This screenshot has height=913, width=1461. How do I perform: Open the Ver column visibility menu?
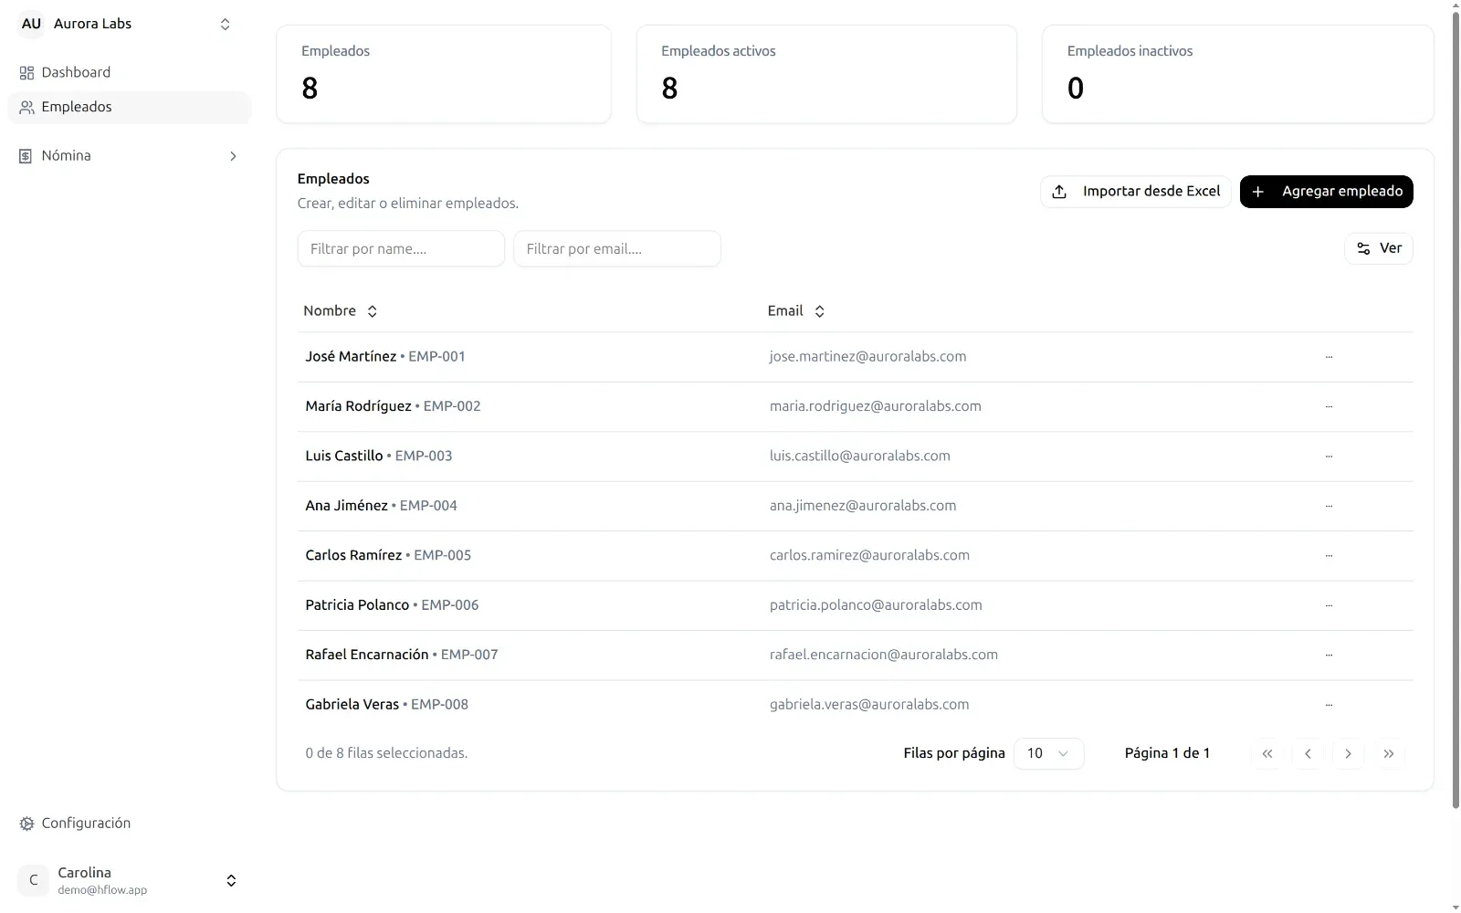click(1378, 248)
